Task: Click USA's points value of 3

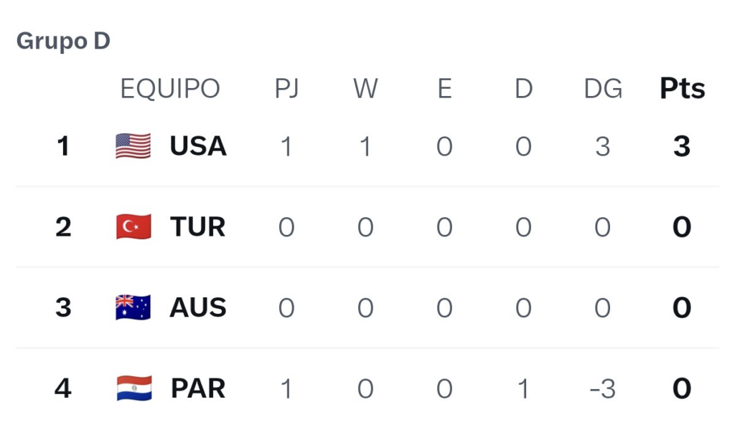Action: (682, 146)
